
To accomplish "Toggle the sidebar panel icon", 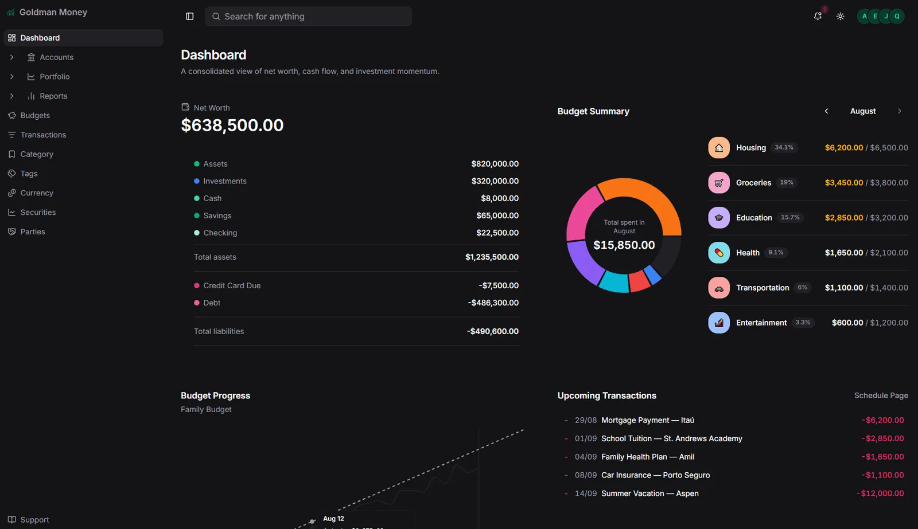I will [x=190, y=17].
